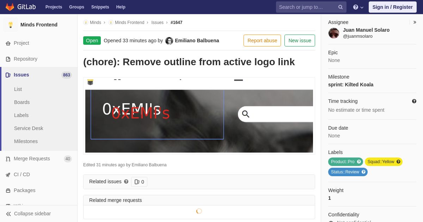Open the Groups menu in the navbar
Viewport: 423px width, 222px height.
[76, 7]
